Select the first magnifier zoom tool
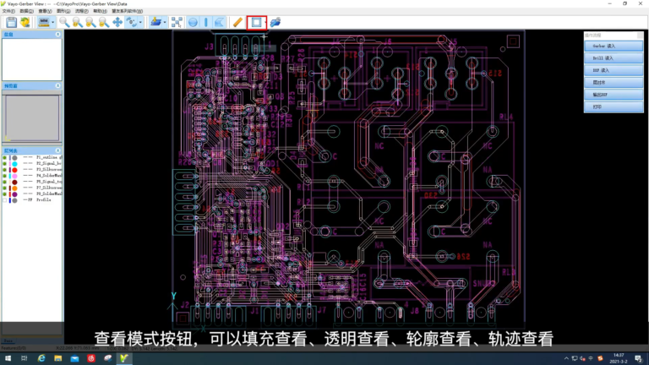Image resolution: width=649 pixels, height=365 pixels. click(x=64, y=22)
